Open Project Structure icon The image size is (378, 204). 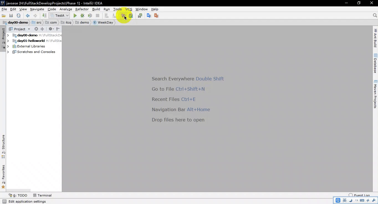click(131, 16)
